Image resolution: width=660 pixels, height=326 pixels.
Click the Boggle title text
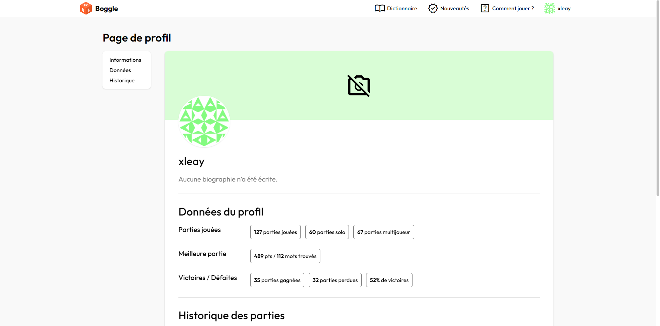pos(107,9)
